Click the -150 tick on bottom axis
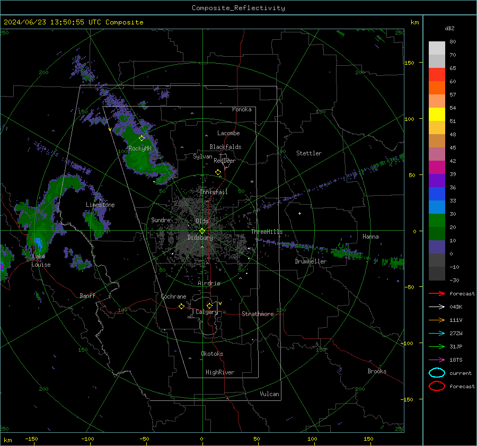The width and height of the screenshot is (477, 446). [x=31, y=439]
